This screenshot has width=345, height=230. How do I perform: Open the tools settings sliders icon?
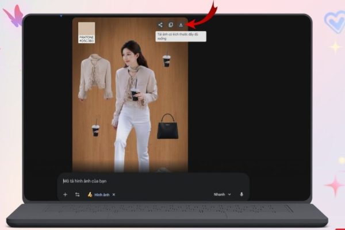(77, 194)
